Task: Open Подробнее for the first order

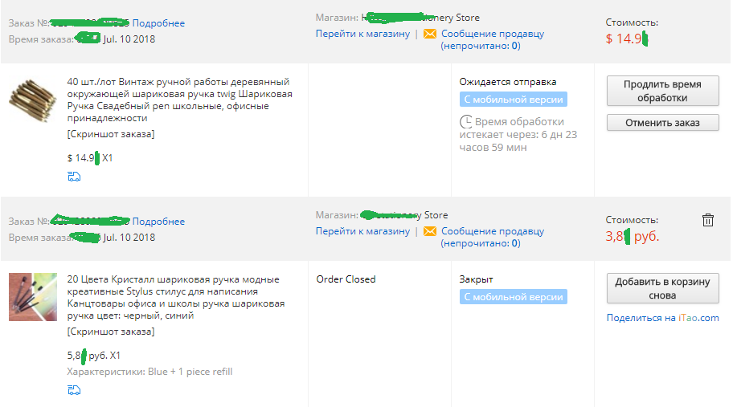Action: 158,23
